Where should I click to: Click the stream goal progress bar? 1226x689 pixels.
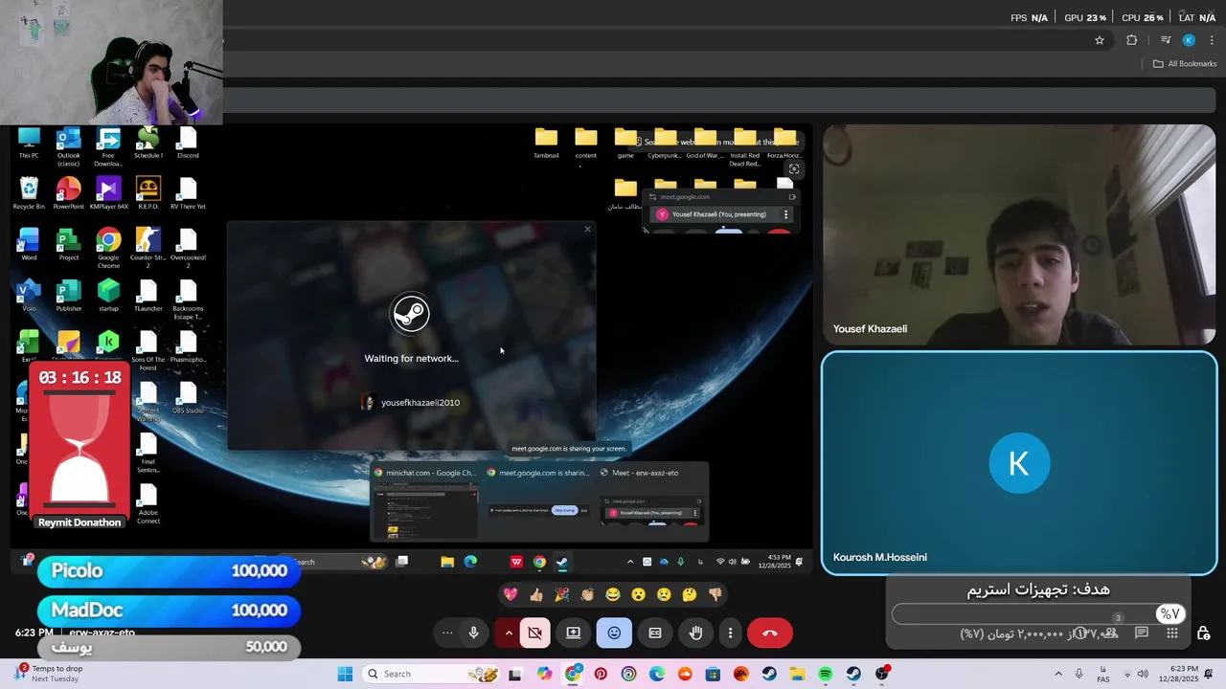[x=1039, y=614]
